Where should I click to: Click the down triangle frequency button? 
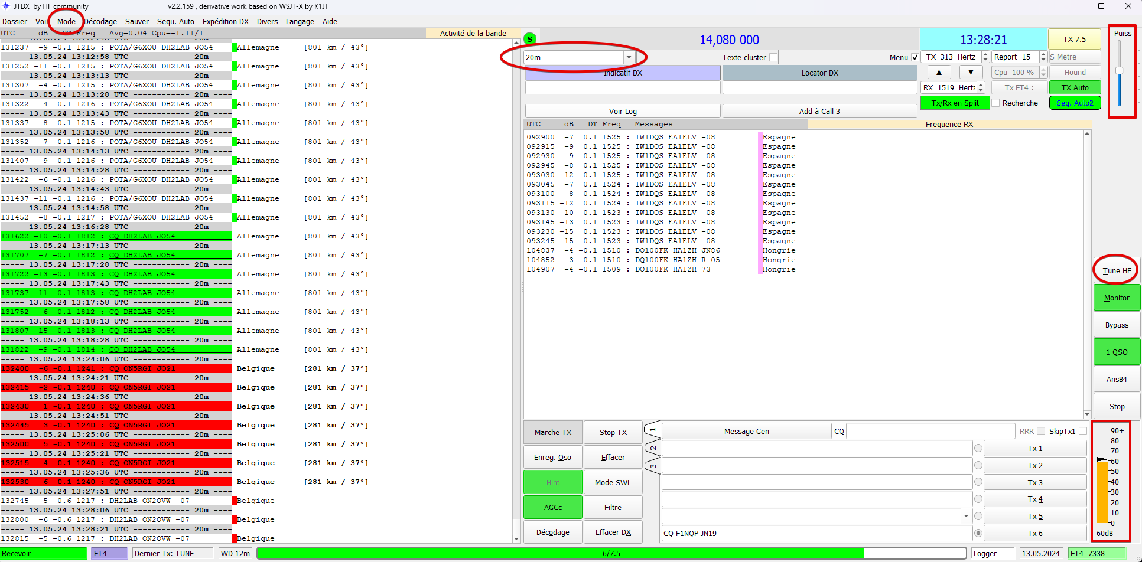[971, 72]
